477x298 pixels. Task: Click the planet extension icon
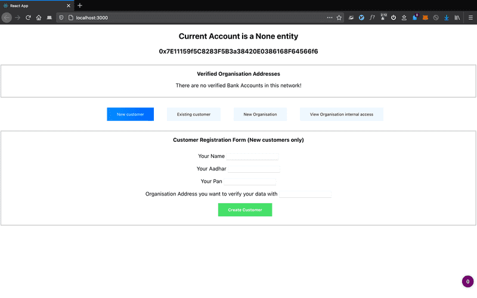[351, 18]
